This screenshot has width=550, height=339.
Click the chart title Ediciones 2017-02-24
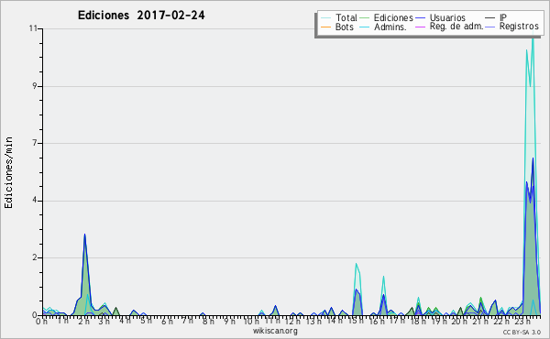tap(141, 16)
